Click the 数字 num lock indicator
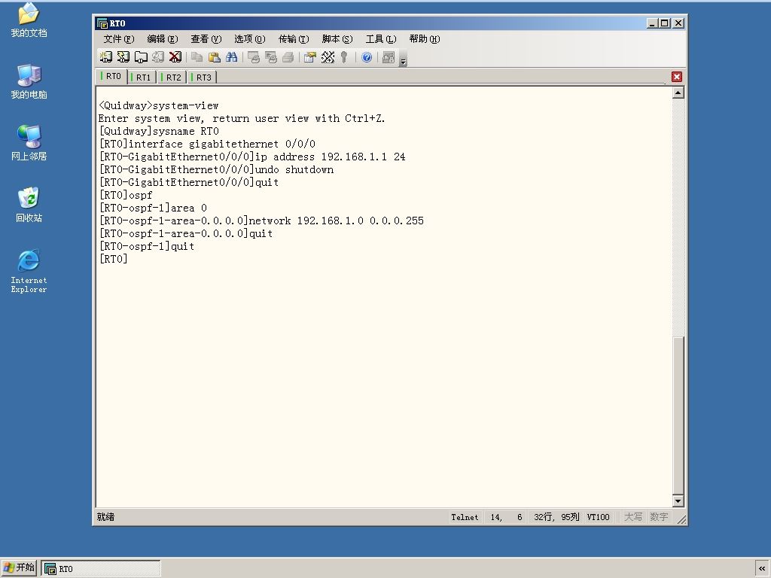The image size is (771, 578). [659, 517]
